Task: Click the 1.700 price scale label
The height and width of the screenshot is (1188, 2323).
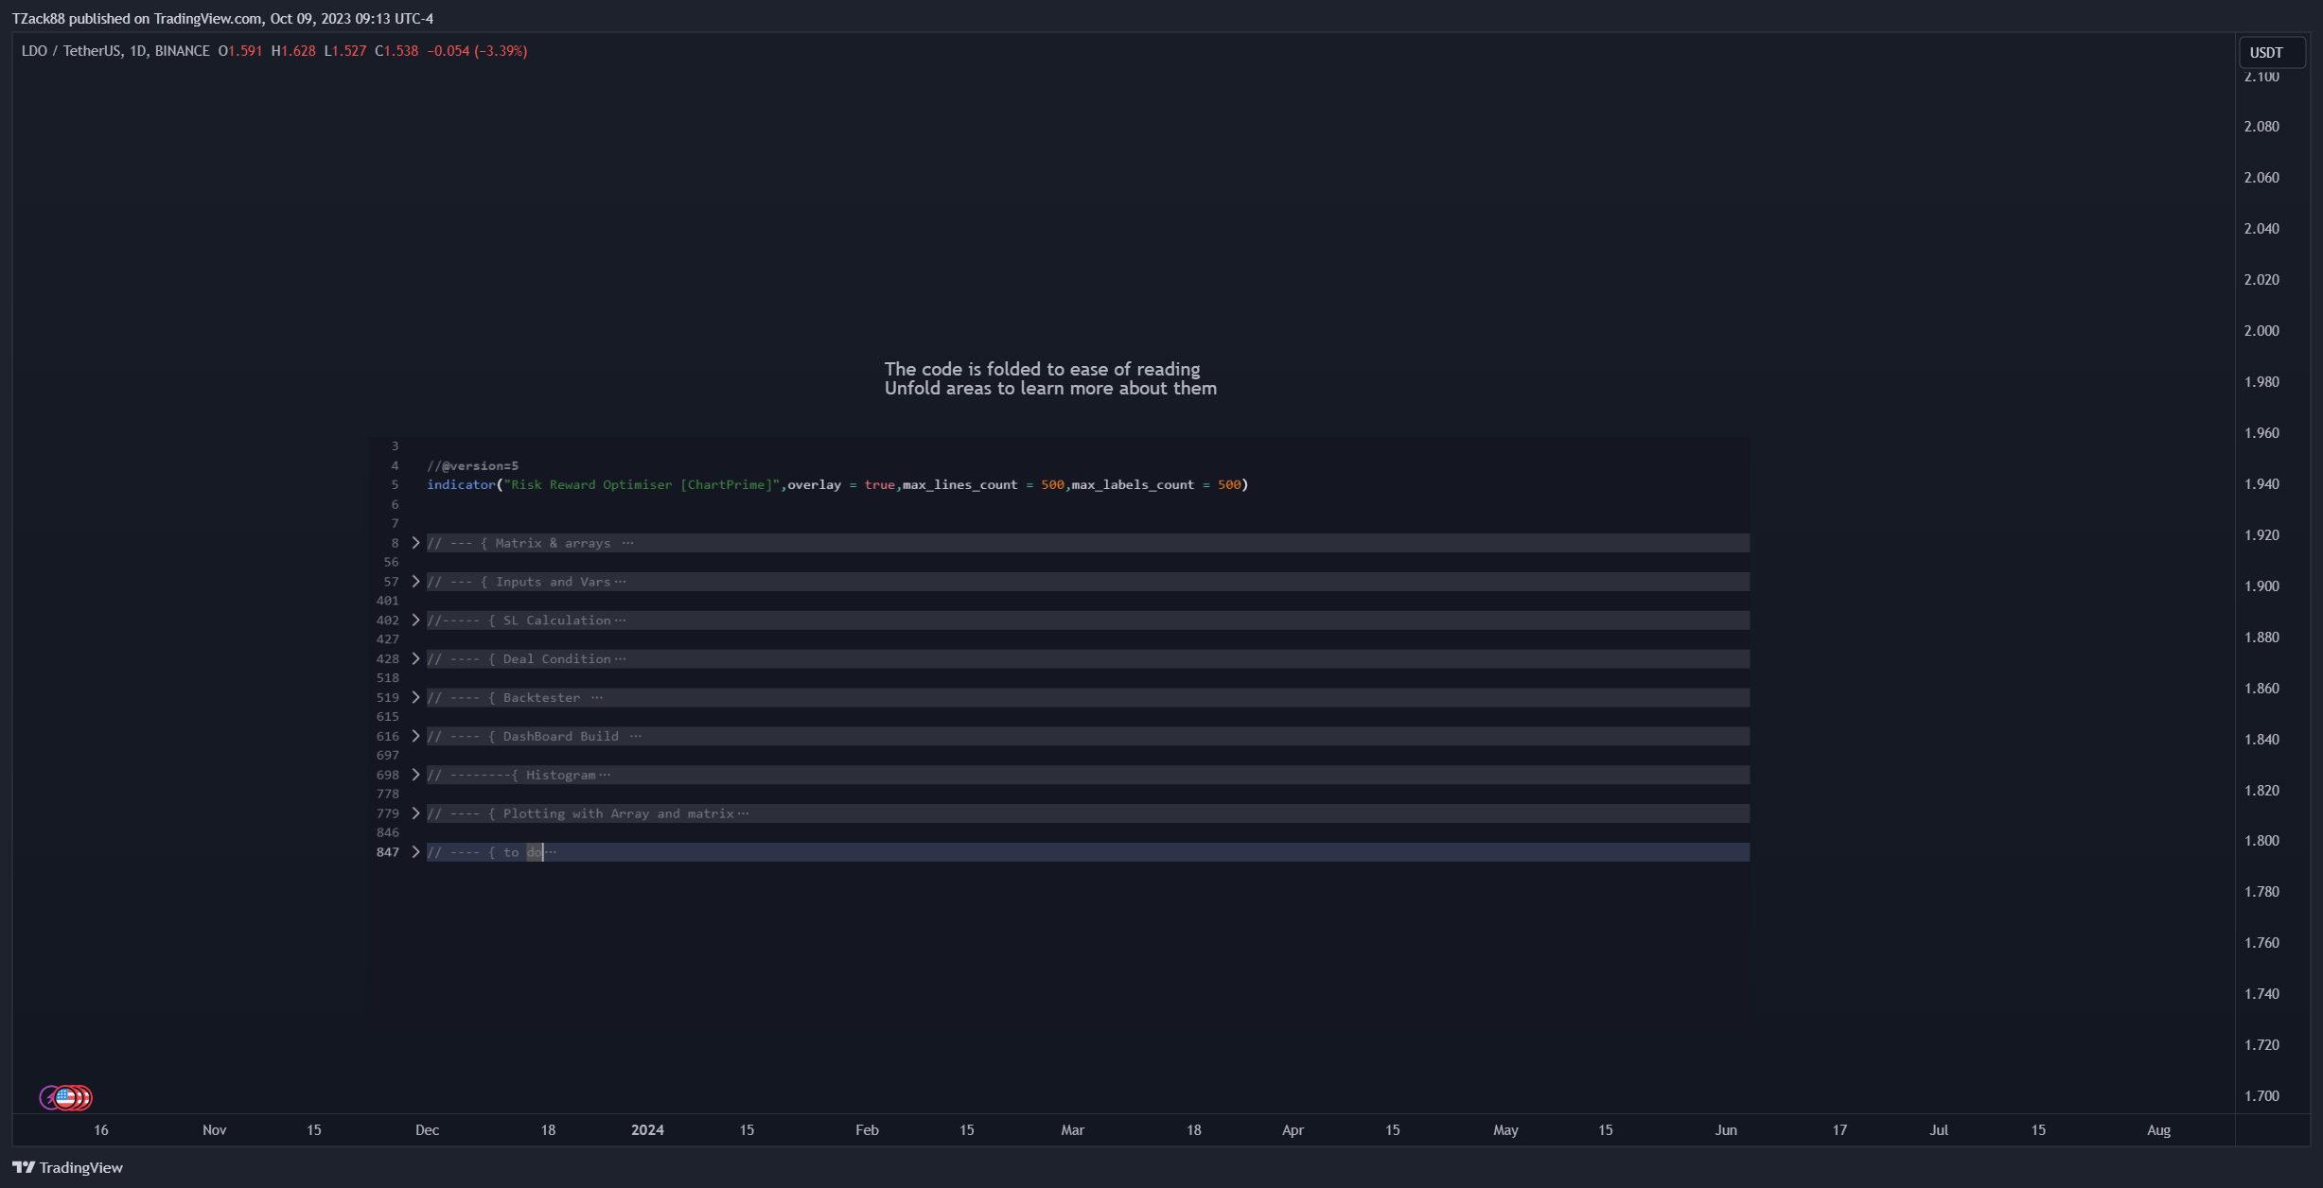Action: click(x=2261, y=1095)
